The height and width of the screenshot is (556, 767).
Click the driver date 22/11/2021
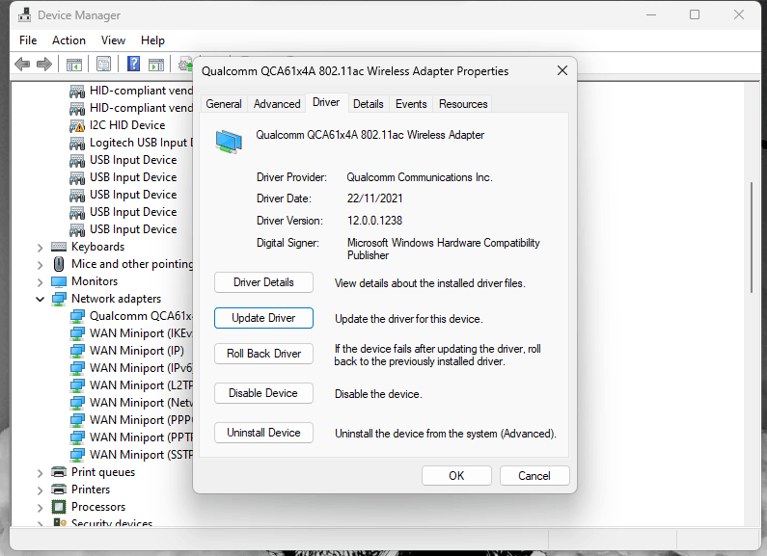[x=374, y=199]
